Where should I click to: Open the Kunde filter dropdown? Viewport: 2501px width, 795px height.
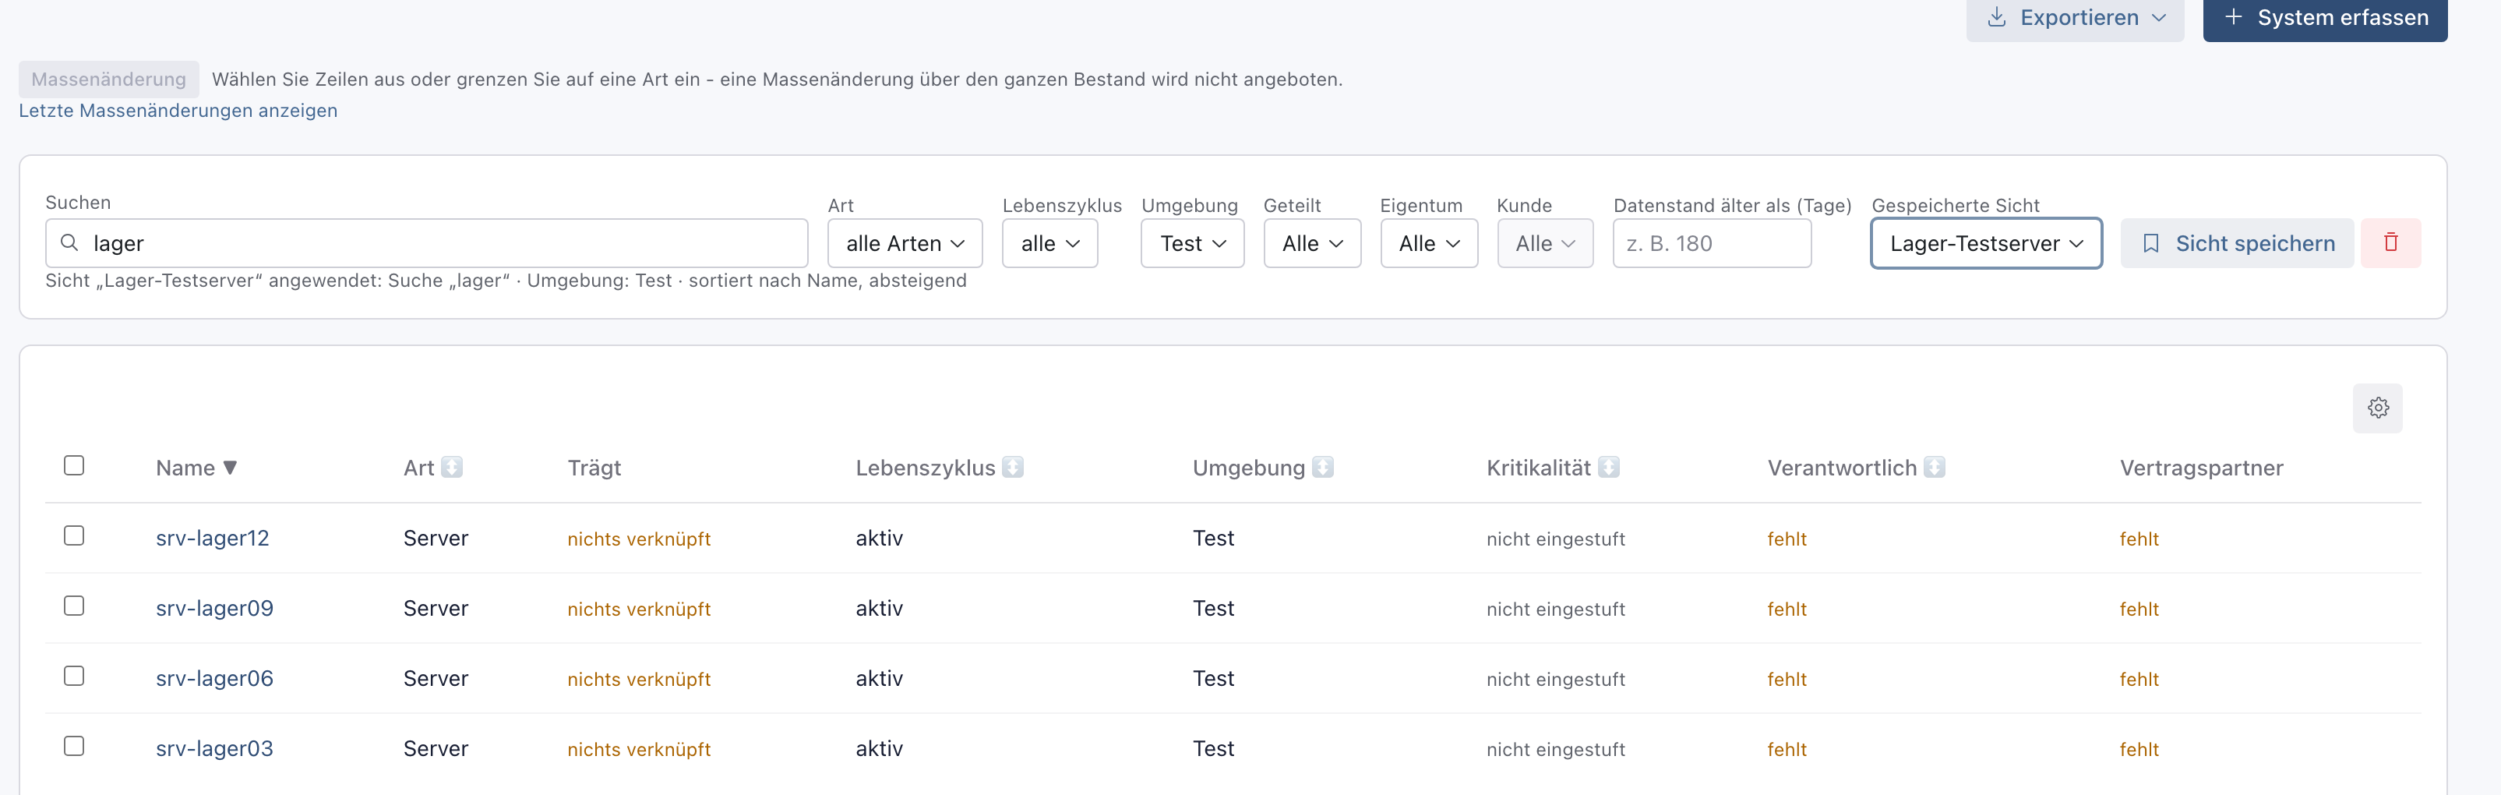click(x=1545, y=242)
